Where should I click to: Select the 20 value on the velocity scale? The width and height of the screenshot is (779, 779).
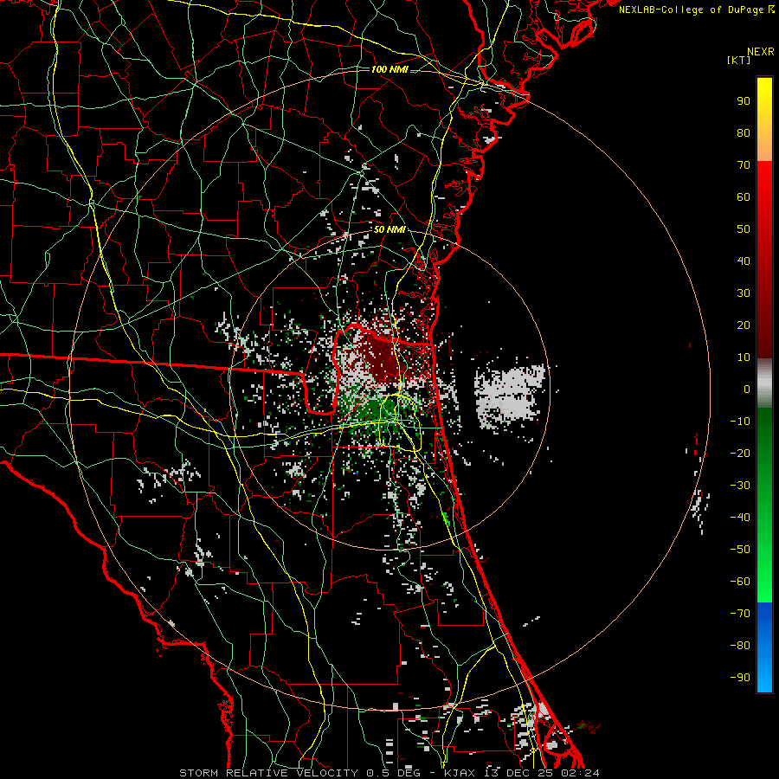point(744,325)
